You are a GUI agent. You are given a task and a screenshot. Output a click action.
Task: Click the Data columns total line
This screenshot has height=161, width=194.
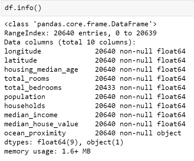pos(70,42)
